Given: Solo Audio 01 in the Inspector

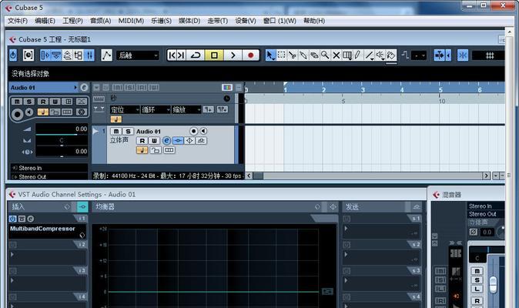Looking at the screenshot, I should pos(28,101).
